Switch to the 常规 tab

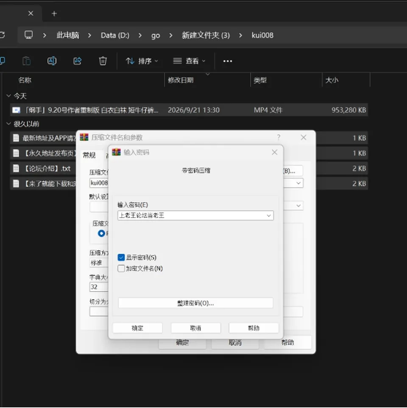[89, 155]
